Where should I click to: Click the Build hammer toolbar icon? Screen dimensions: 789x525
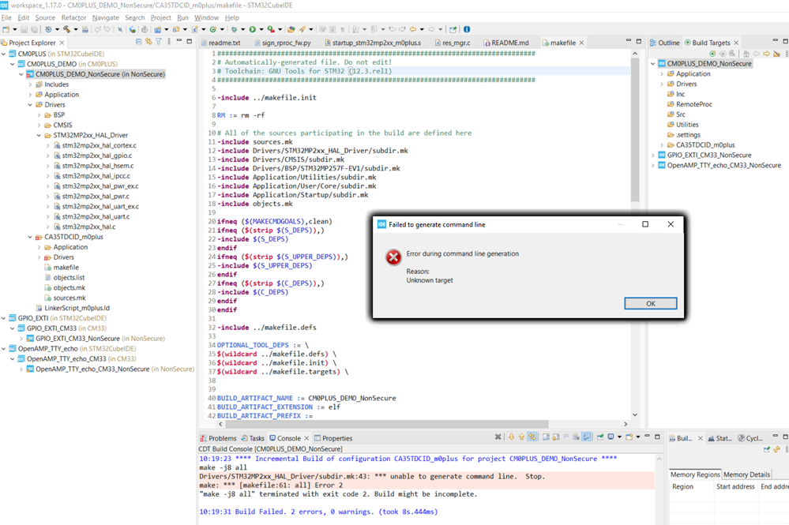click(x=66, y=29)
